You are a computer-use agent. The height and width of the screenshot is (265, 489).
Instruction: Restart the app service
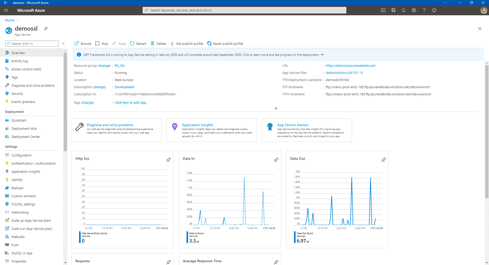(138, 44)
